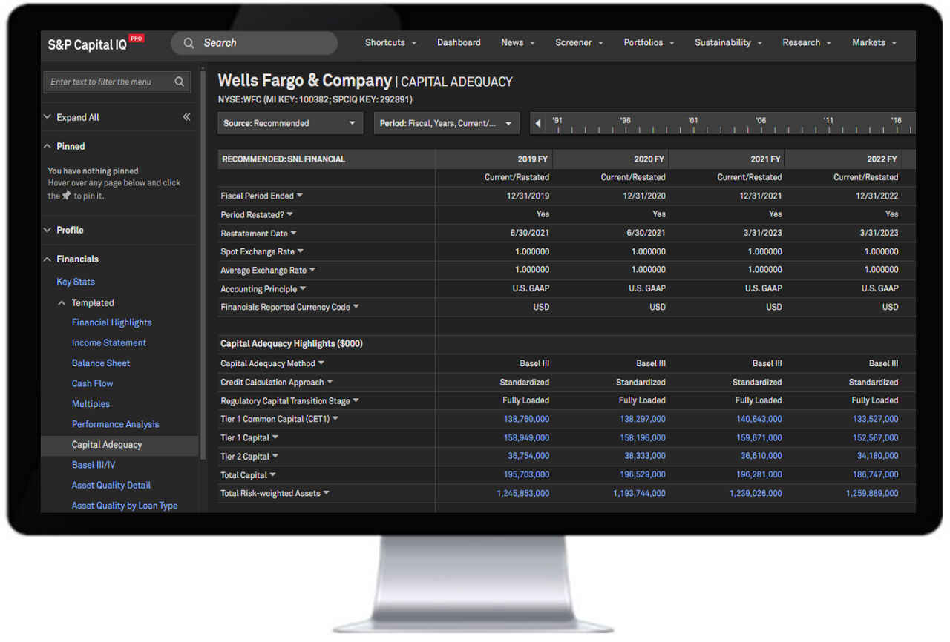Open the Markets menu
Screen dimensions: 950x642
874,43
